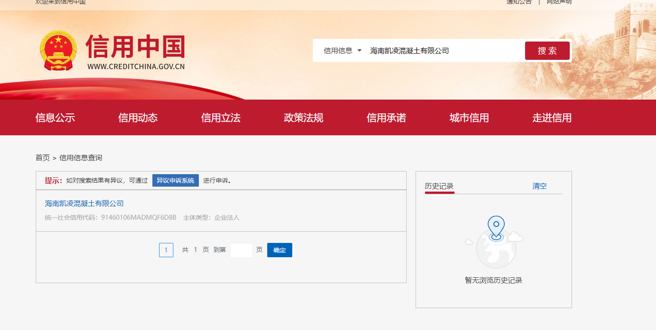Open the 信息公示 menu
The width and height of the screenshot is (656, 330).
click(x=55, y=118)
